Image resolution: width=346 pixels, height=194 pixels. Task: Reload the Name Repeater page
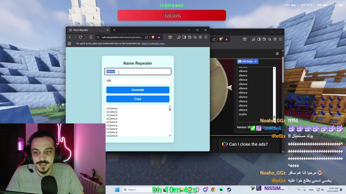tap(81, 37)
